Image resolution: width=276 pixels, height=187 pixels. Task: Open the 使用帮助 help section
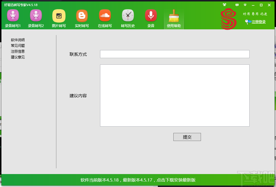point(174,18)
